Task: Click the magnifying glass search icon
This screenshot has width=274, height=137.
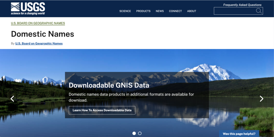Action: tap(258, 11)
